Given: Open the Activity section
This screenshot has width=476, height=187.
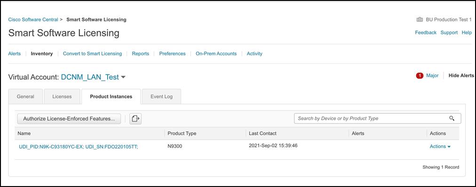Looking at the screenshot, I should click(254, 53).
